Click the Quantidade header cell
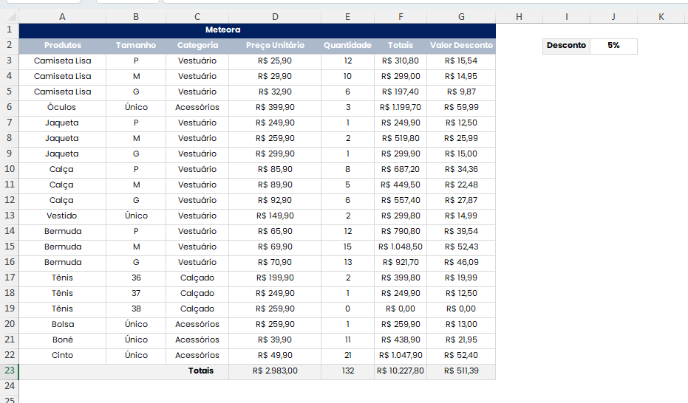The image size is (688, 403). [x=347, y=46]
